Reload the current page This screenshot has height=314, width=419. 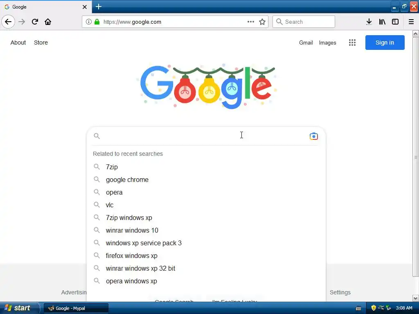[x=35, y=22]
